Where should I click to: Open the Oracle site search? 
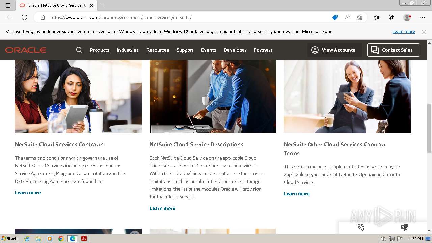pyautogui.click(x=79, y=50)
